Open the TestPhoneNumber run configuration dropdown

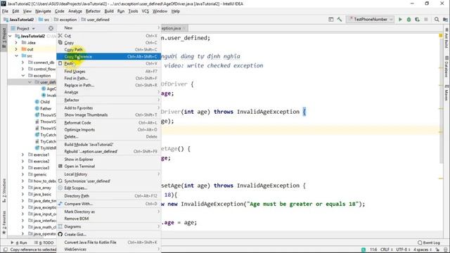(x=371, y=20)
